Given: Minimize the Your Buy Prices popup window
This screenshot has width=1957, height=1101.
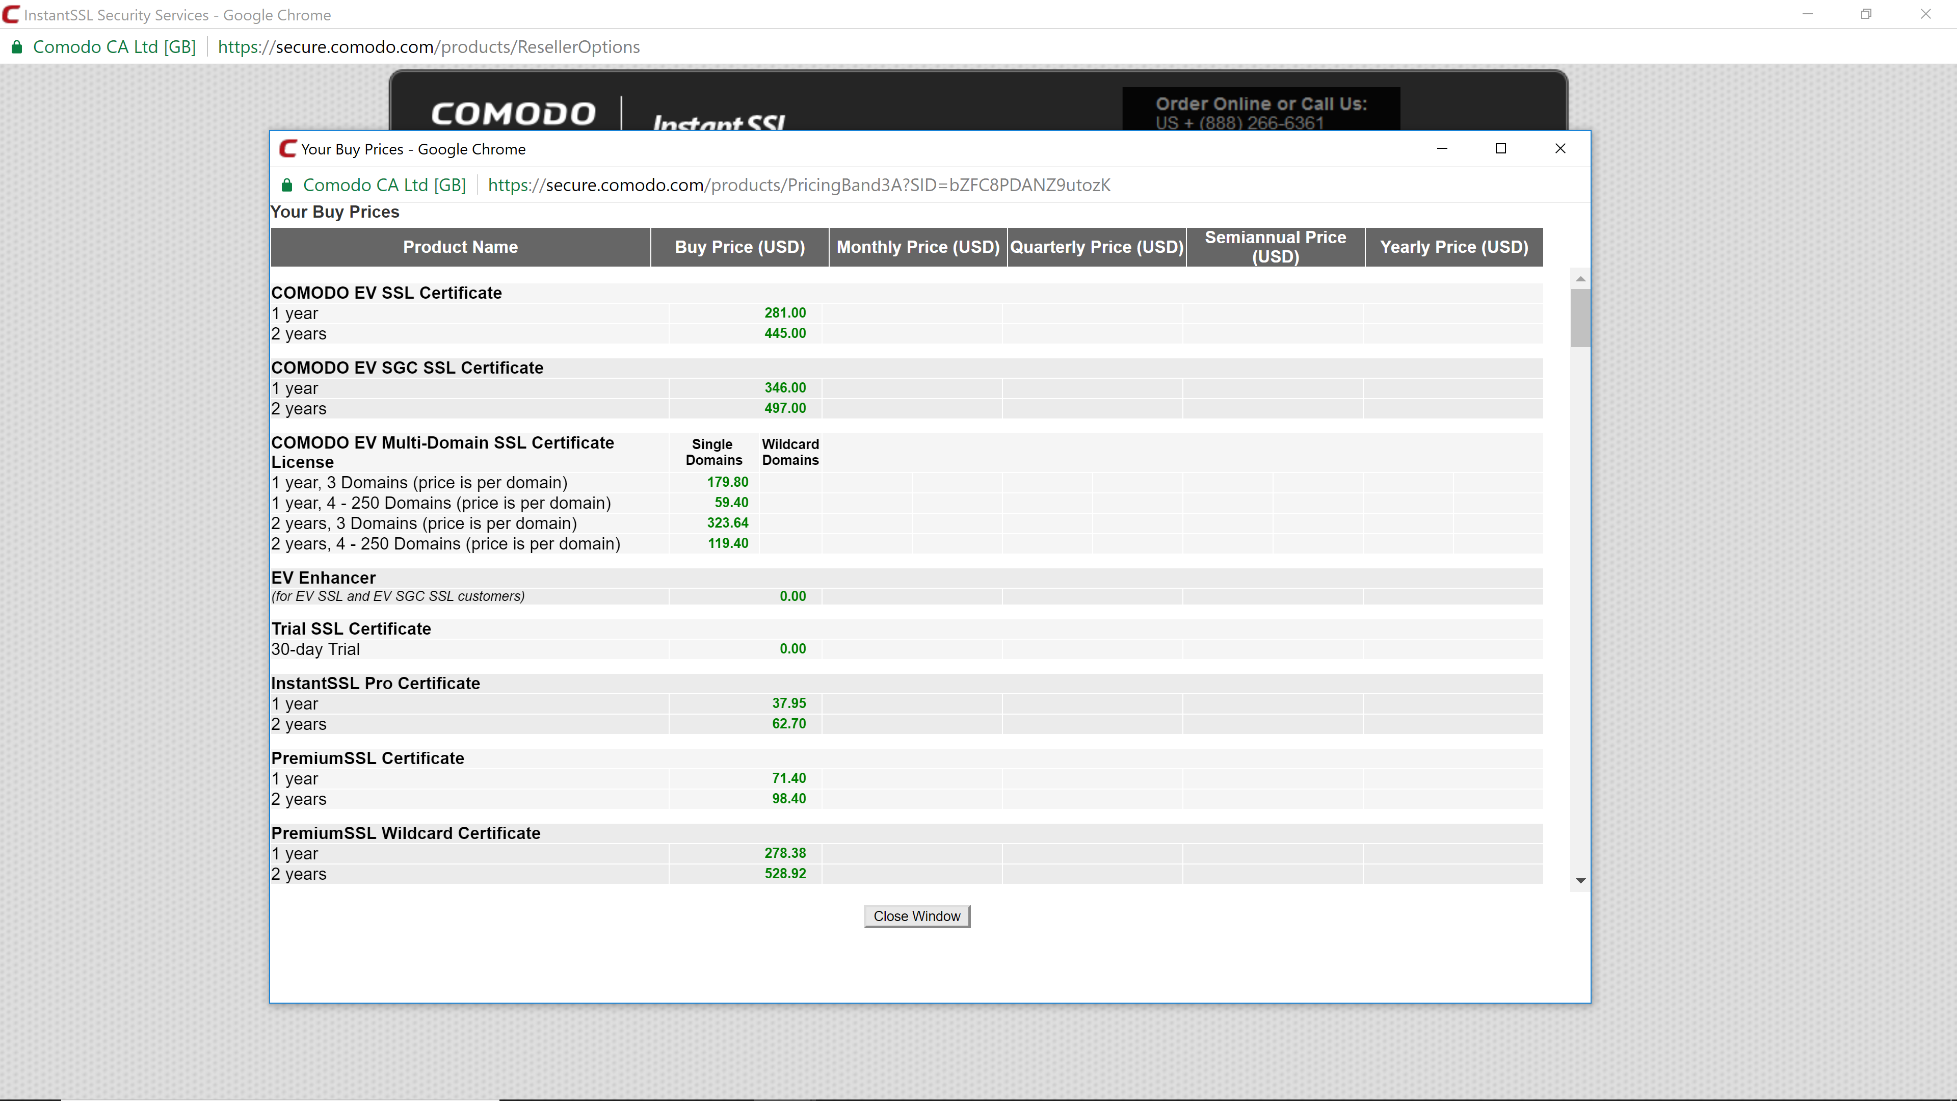Looking at the screenshot, I should coord(1442,149).
